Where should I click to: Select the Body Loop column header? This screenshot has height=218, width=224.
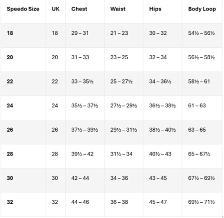pyautogui.click(x=202, y=9)
